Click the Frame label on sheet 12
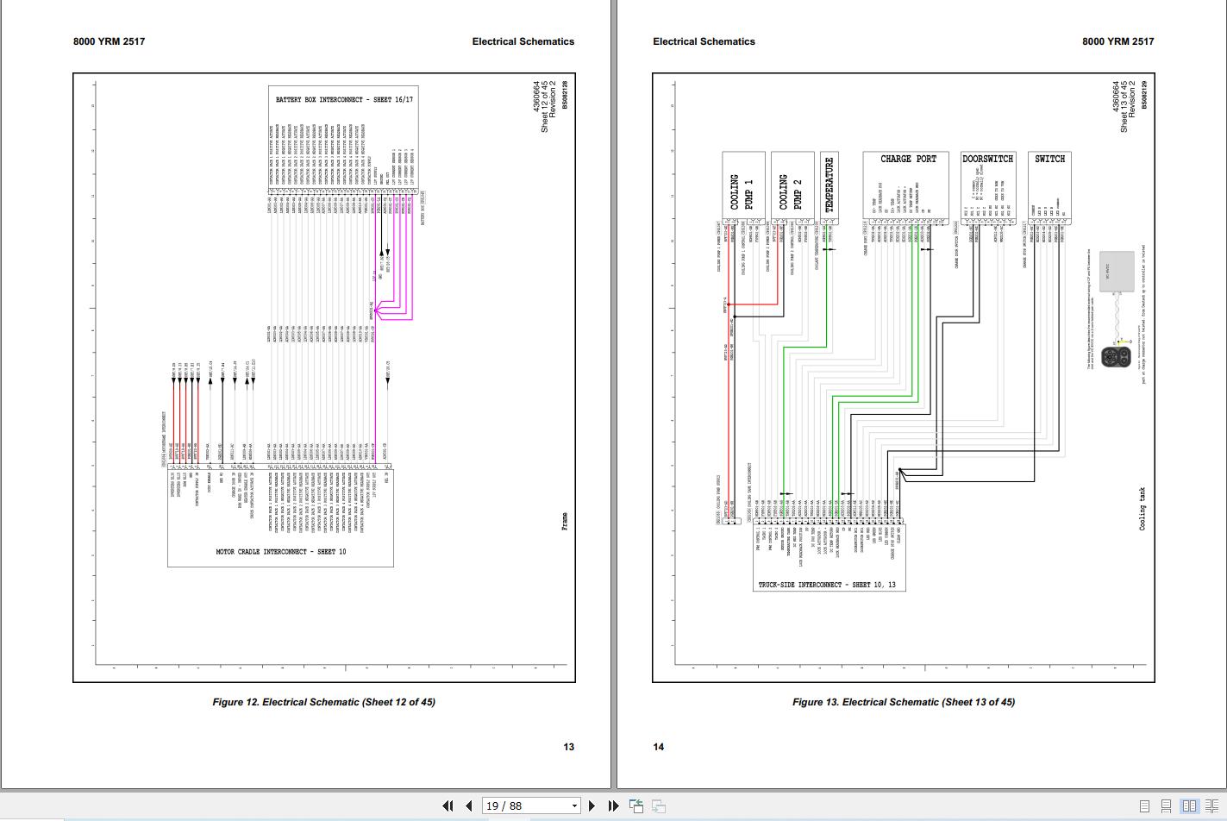The image size is (1227, 821). tap(565, 522)
